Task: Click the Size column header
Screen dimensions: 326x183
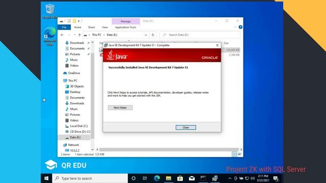Action: (226, 43)
